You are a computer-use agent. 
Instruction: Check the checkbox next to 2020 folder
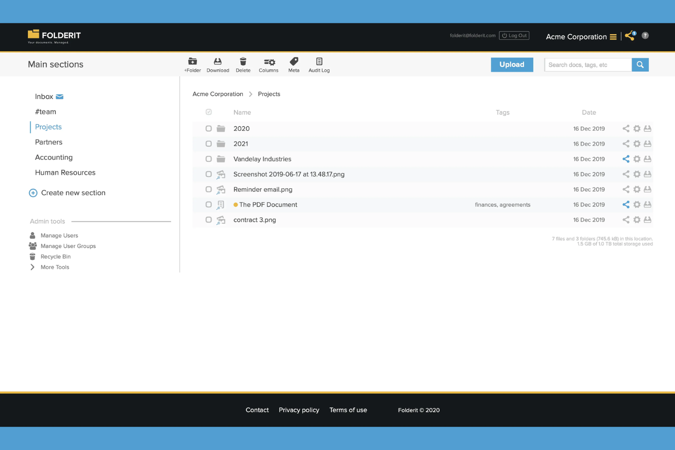[208, 128]
